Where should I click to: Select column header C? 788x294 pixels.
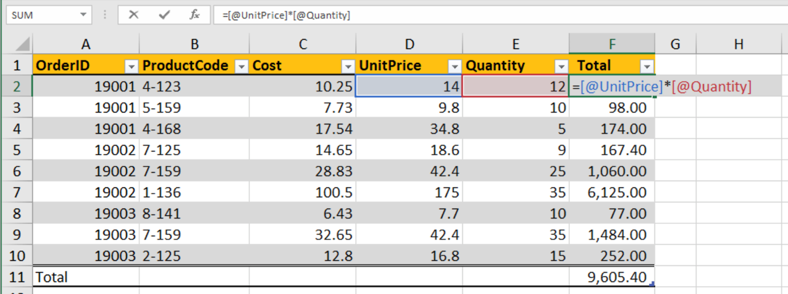point(303,44)
